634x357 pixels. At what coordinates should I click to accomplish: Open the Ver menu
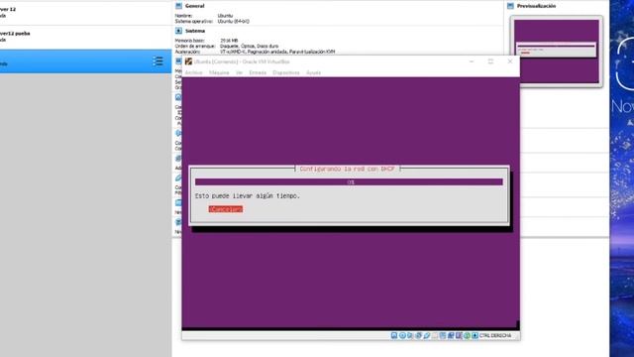tap(239, 72)
